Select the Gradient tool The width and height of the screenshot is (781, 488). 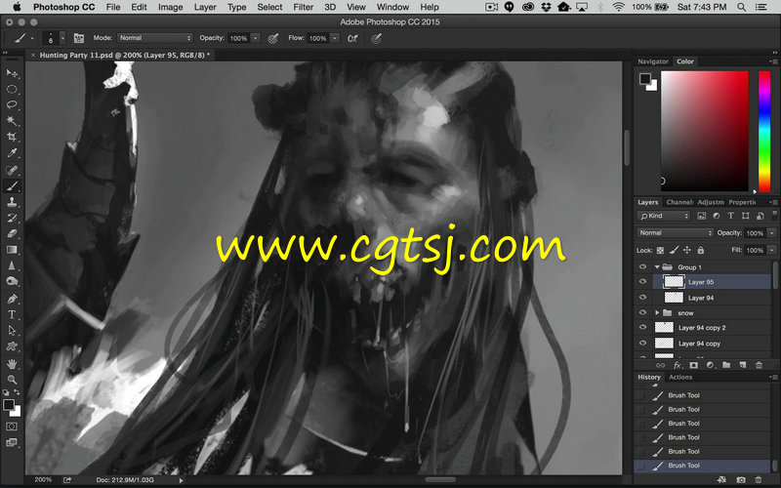[12, 250]
